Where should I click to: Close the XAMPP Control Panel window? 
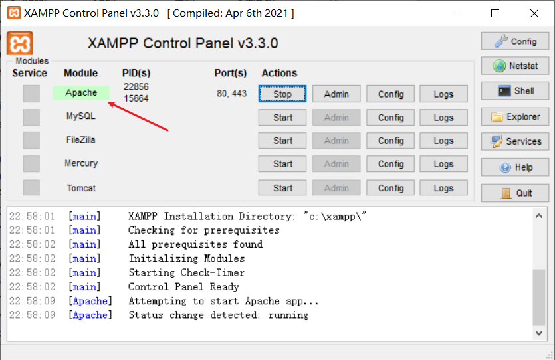pos(534,13)
